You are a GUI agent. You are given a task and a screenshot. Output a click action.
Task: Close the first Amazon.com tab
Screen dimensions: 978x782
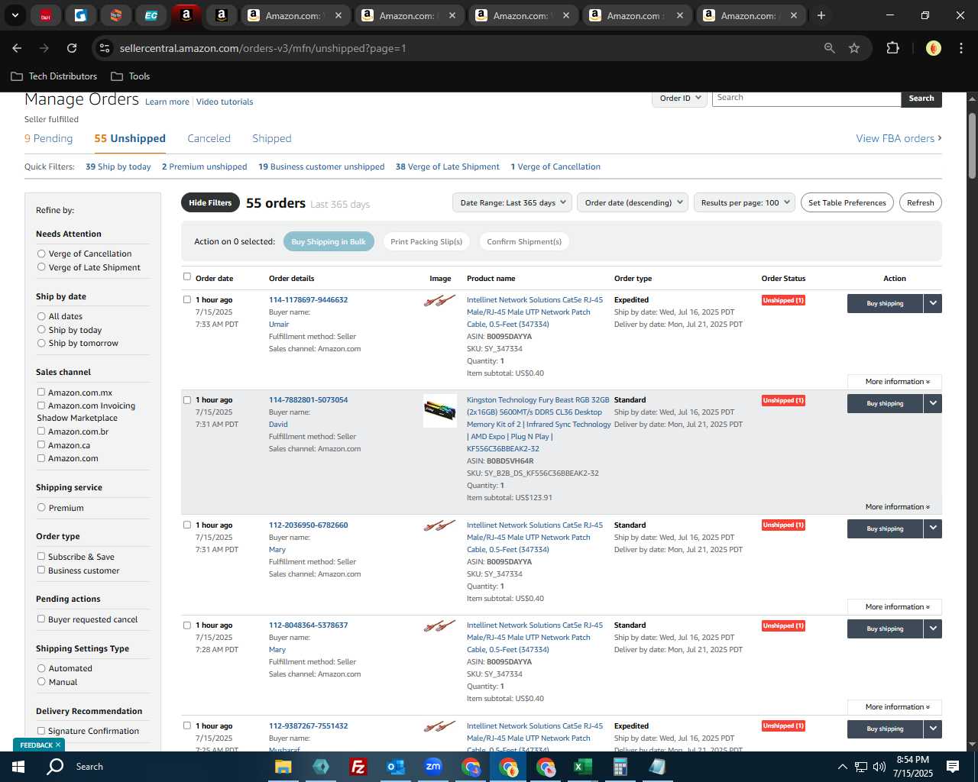tap(338, 15)
